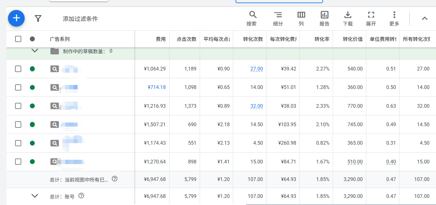
Task: Sort by 费用 column header
Action: click(161, 39)
